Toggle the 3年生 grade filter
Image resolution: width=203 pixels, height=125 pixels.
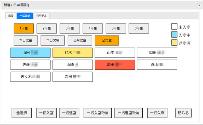[70, 28]
